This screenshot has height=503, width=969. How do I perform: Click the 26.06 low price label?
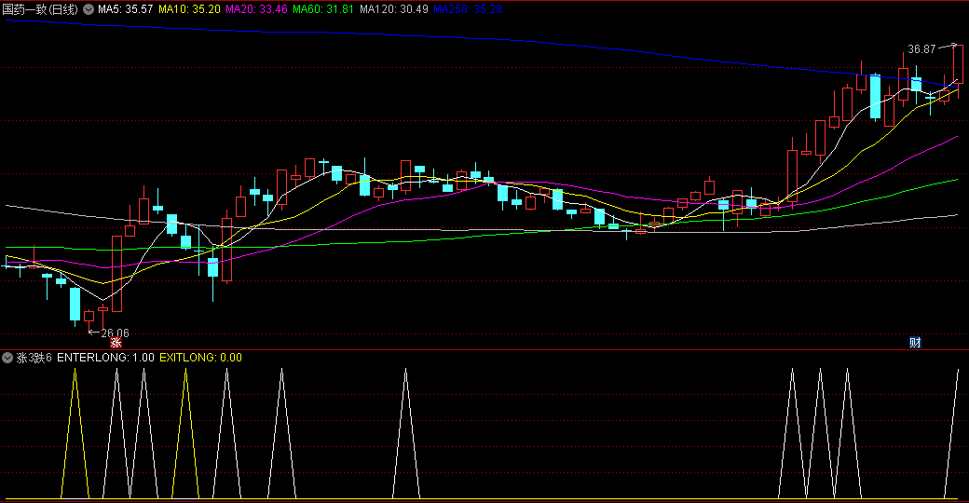[x=115, y=333]
